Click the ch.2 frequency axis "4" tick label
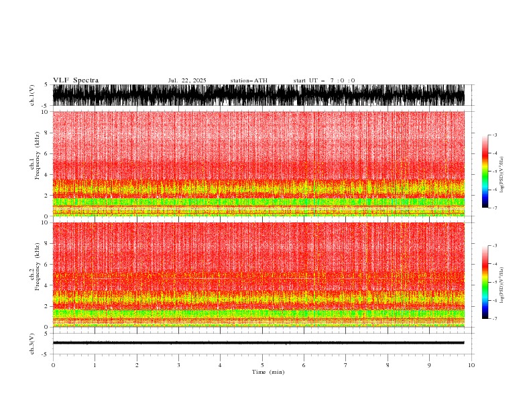 [x=47, y=285]
